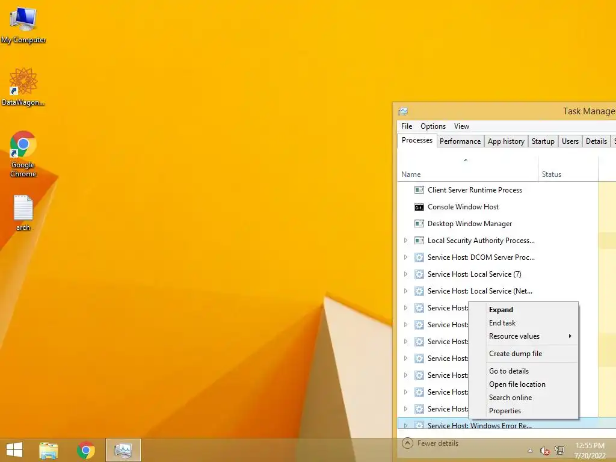Click the Console Window Host icon
This screenshot has width=616, height=462.
[419, 207]
